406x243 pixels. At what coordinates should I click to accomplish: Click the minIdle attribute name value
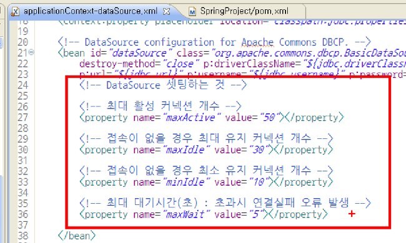186,183
